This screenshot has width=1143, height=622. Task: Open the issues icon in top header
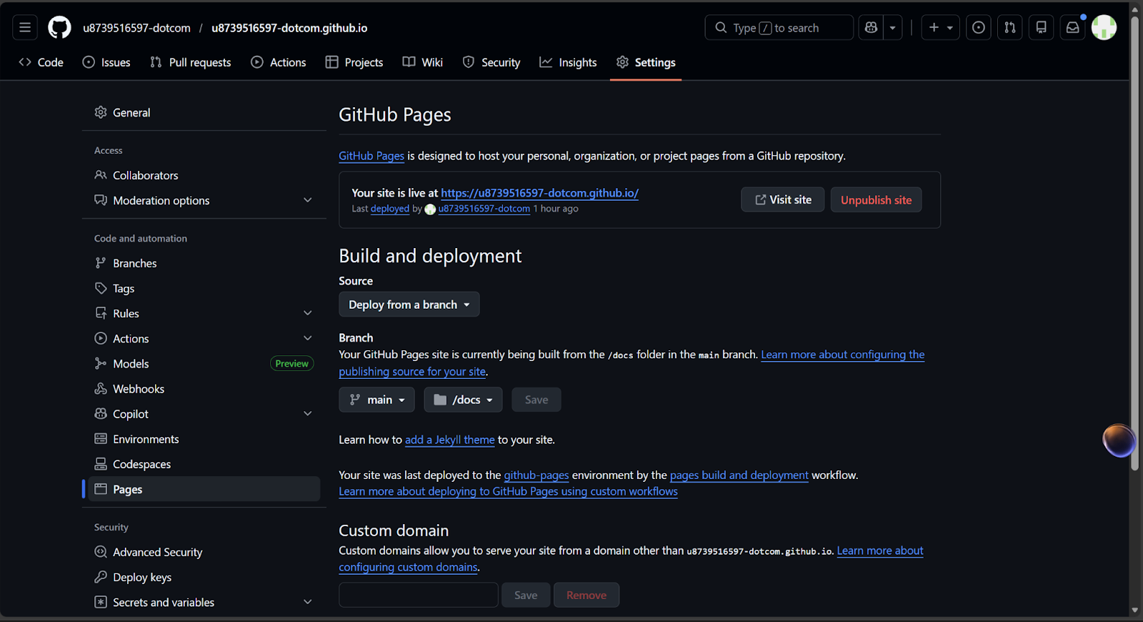[x=978, y=28]
